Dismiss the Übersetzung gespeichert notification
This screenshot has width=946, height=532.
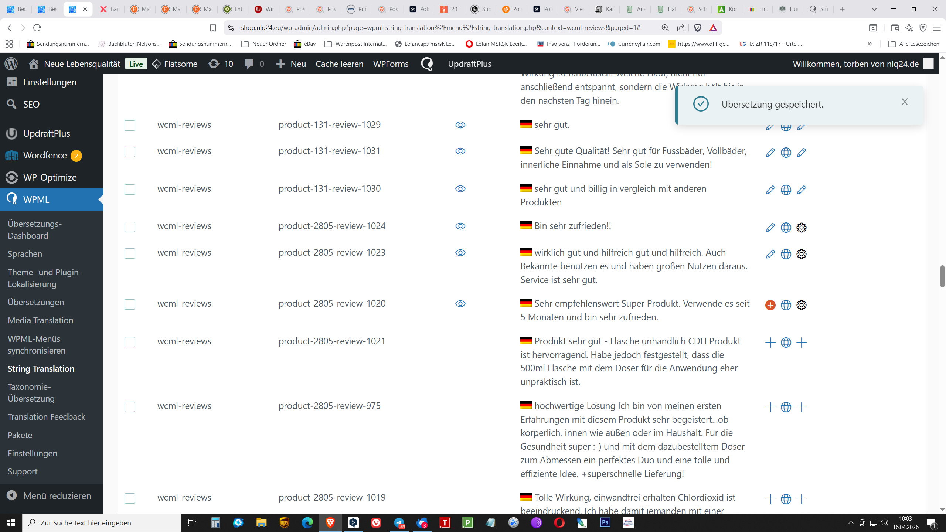point(904,102)
